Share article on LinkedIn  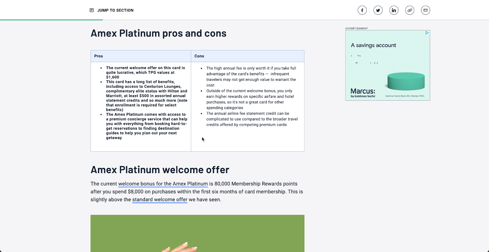point(394,10)
